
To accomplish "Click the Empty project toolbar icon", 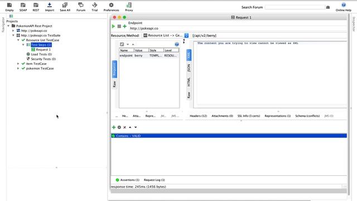I will pyautogui.click(x=9, y=7).
